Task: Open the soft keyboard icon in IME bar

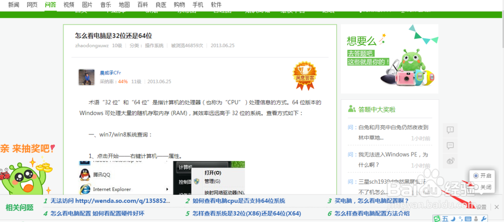Action: 468,219
